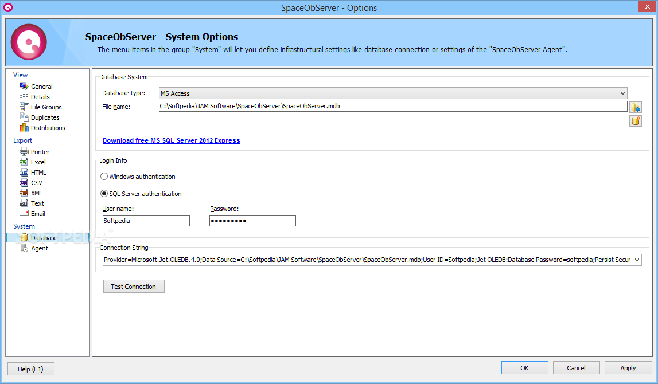The height and width of the screenshot is (384, 658).
Task: Click the create new database icon
Action: click(x=635, y=121)
